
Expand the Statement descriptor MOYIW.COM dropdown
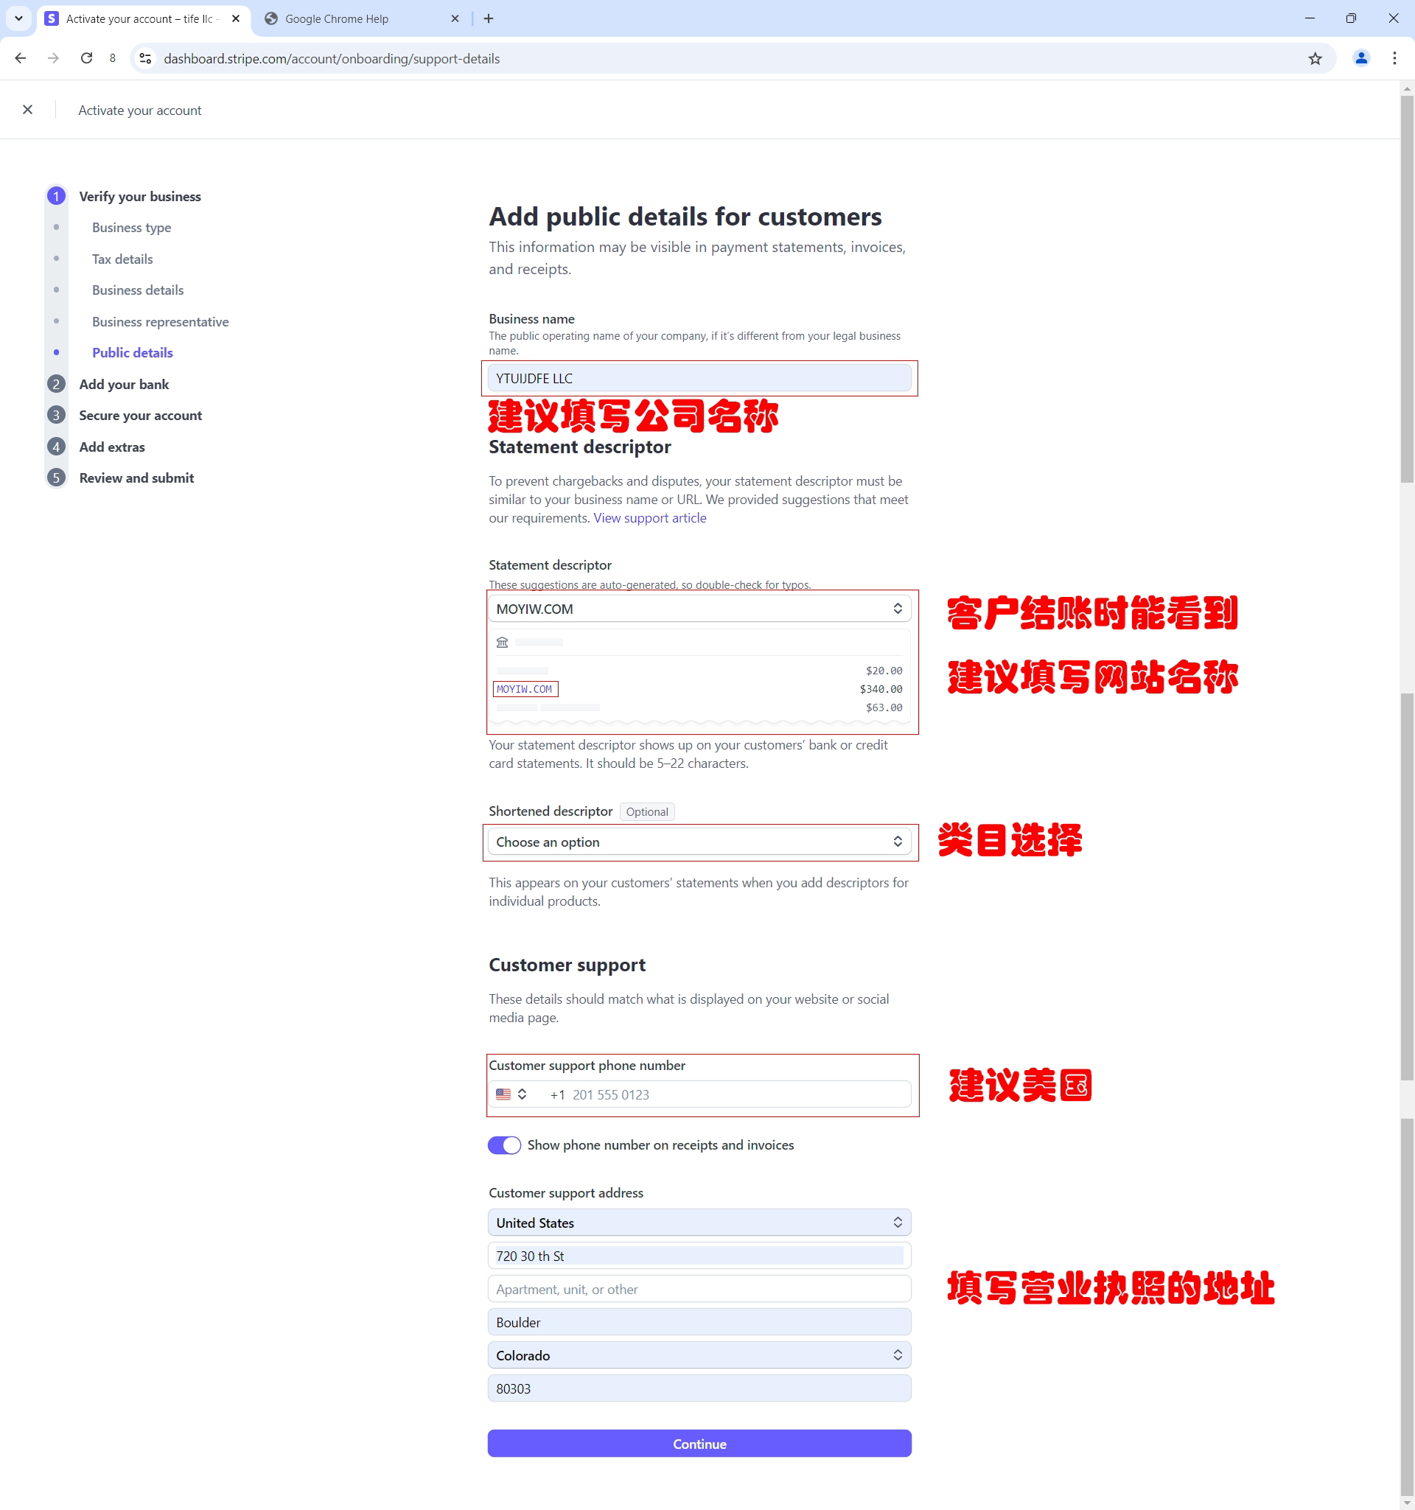(699, 609)
